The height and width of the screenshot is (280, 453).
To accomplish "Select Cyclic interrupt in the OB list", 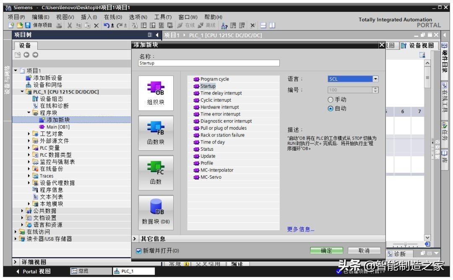I will [x=216, y=100].
